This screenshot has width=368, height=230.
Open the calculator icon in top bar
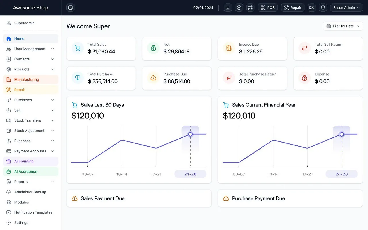(x=250, y=8)
